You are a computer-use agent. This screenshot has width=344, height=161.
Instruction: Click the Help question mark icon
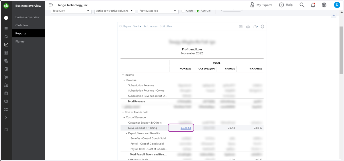(x=282, y=5)
